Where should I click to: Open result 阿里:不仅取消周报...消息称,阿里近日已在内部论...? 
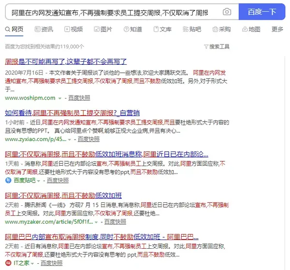coord(106,154)
